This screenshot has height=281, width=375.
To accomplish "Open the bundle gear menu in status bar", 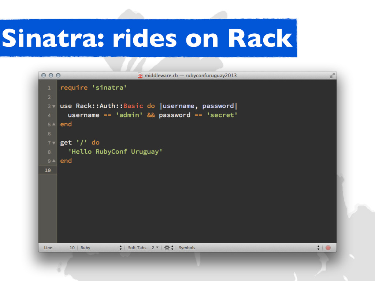I will point(168,248).
